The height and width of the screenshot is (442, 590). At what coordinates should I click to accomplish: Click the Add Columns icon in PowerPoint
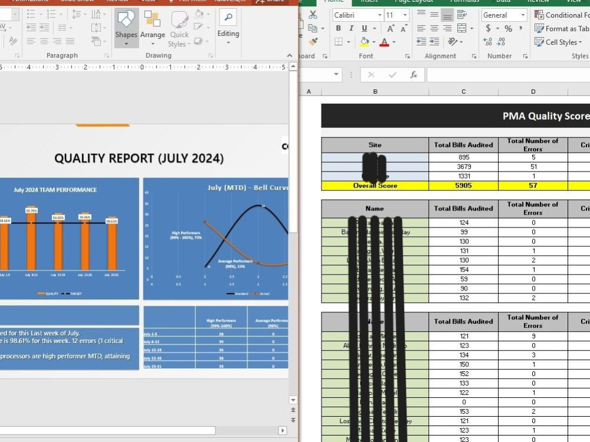(63, 28)
